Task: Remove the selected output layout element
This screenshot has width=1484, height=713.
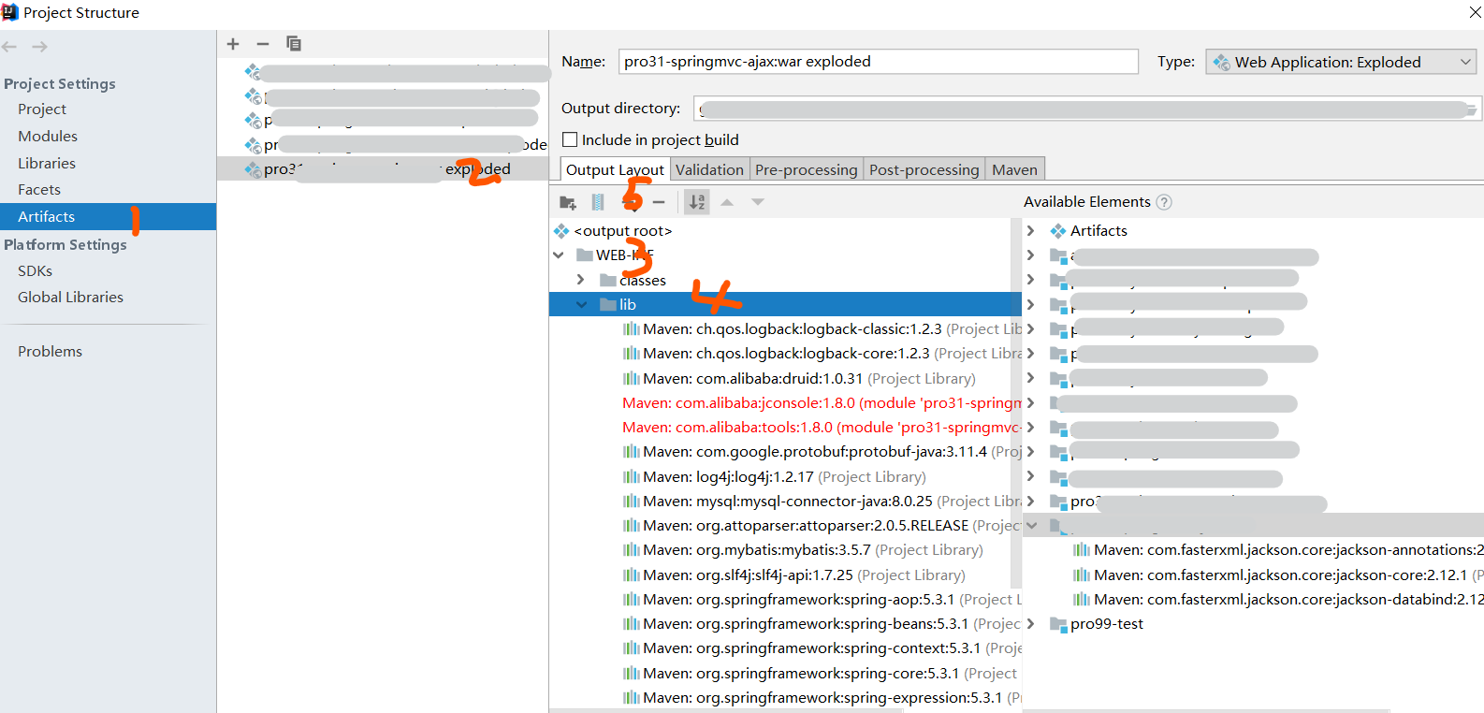Action: pyautogui.click(x=659, y=202)
